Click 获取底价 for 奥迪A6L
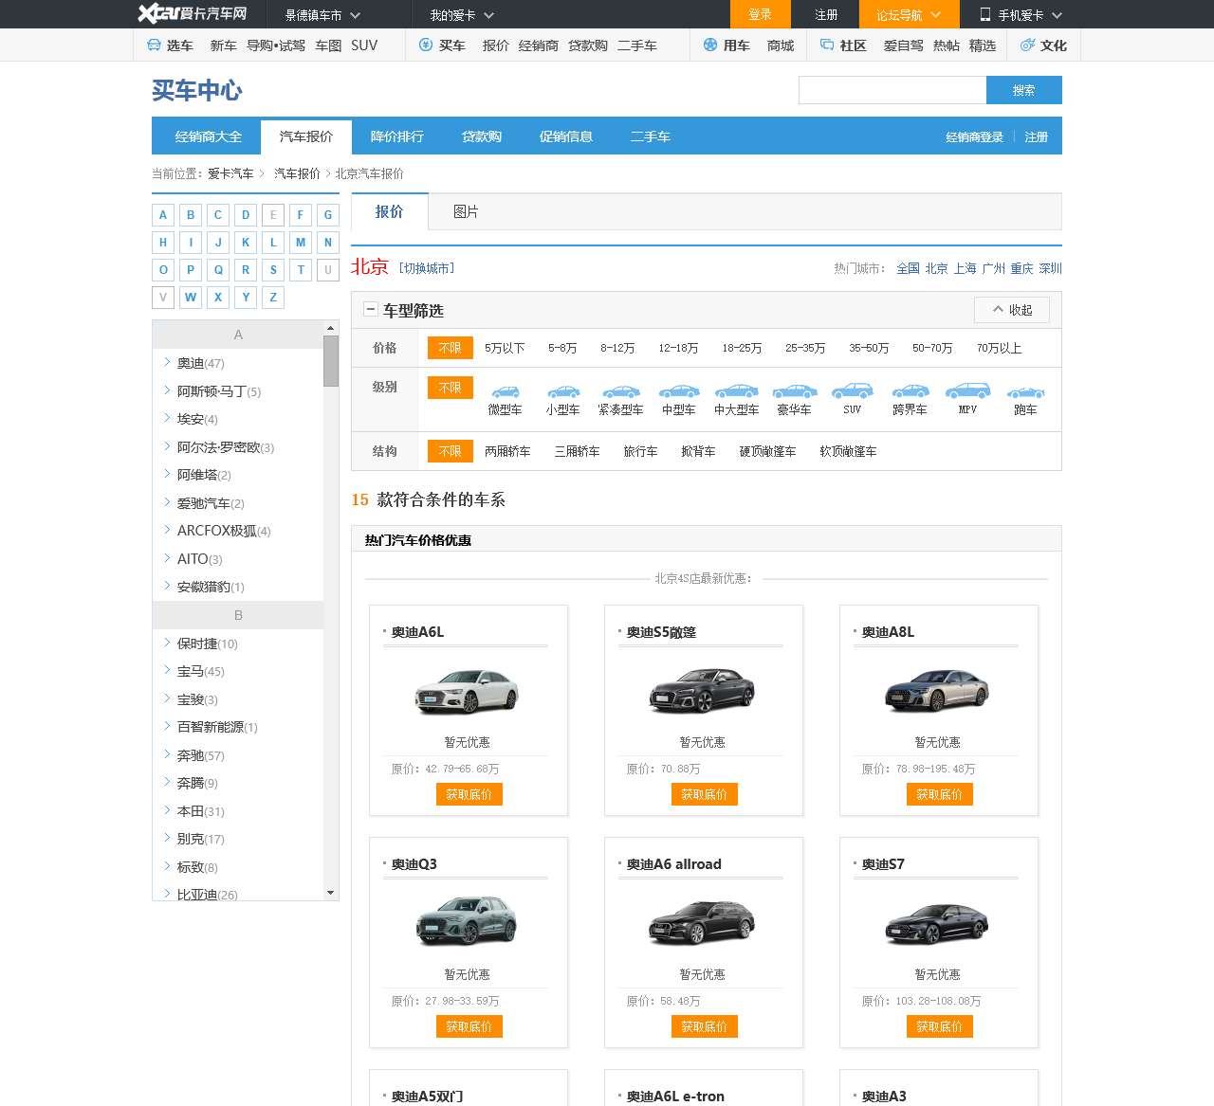The height and width of the screenshot is (1106, 1214). [x=469, y=794]
